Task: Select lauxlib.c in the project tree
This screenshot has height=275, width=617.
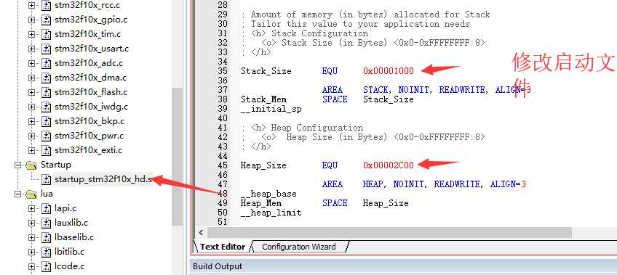Action: pyautogui.click(x=71, y=223)
